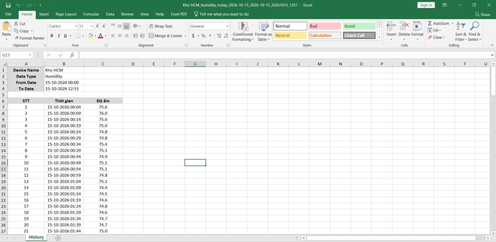Apply Percent Style format
This screenshot has height=242, width=496.
203,36
